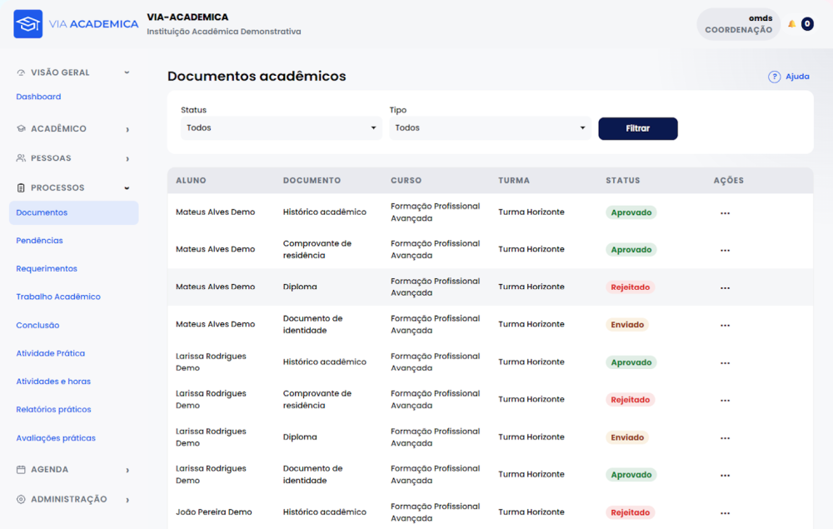
Task: Open actions menu for Larissa Comprovante de residência row
Action: point(726,401)
